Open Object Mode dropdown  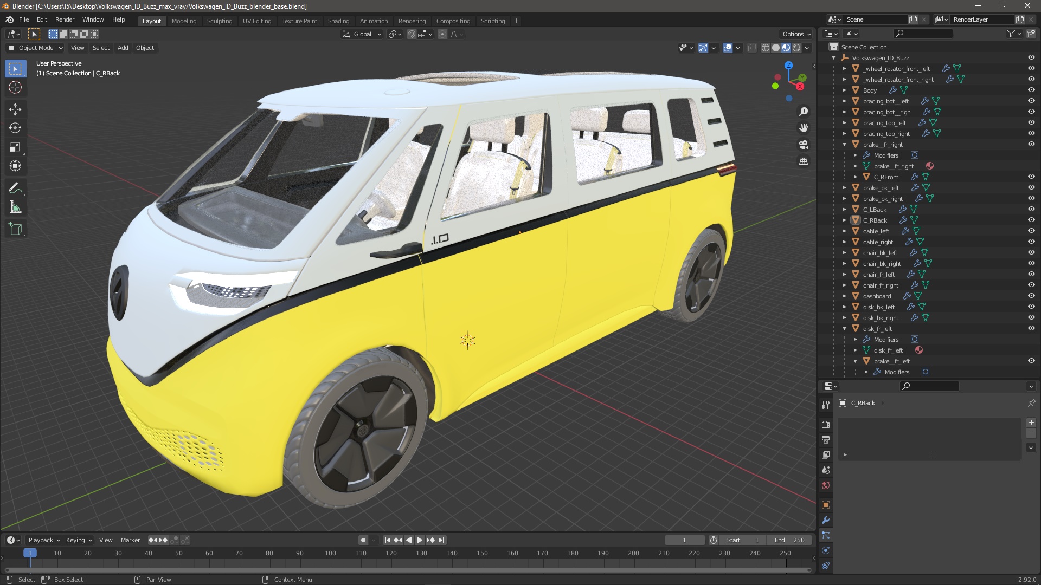[35, 48]
